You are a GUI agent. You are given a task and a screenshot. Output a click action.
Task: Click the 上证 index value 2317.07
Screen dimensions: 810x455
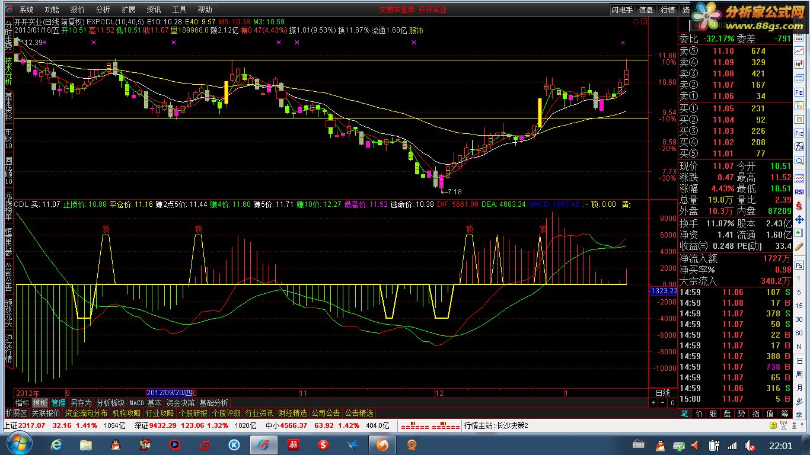(33, 425)
